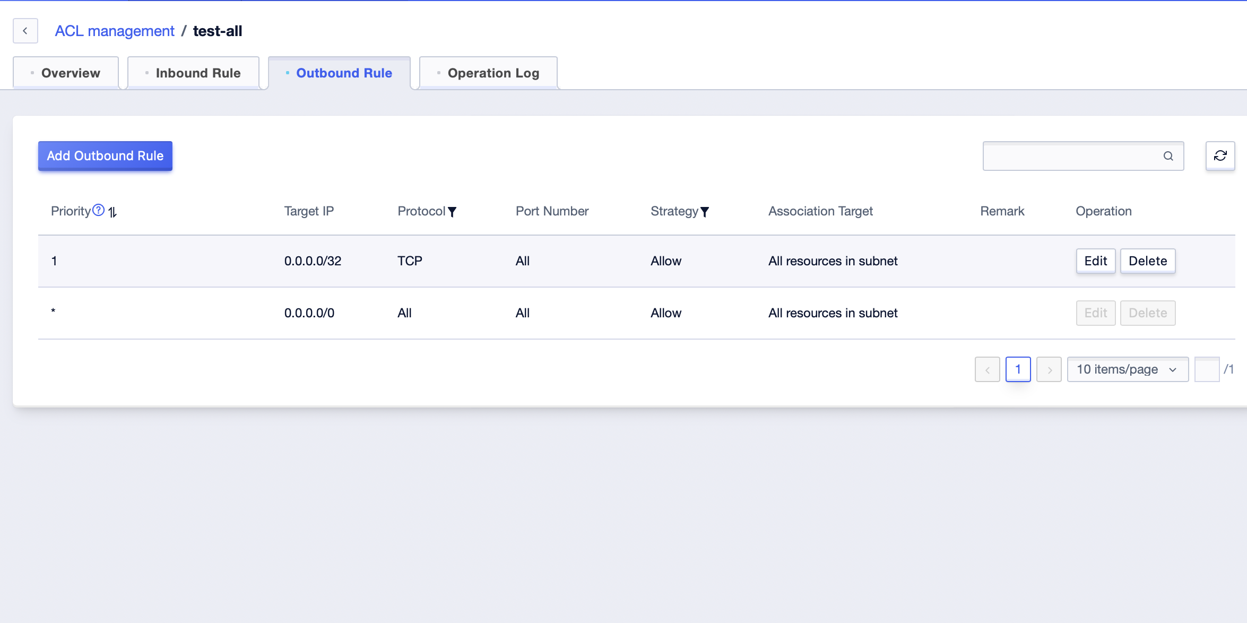Screen dimensions: 1247x623
Task: Refresh the outbound rule list
Action: coord(1220,155)
